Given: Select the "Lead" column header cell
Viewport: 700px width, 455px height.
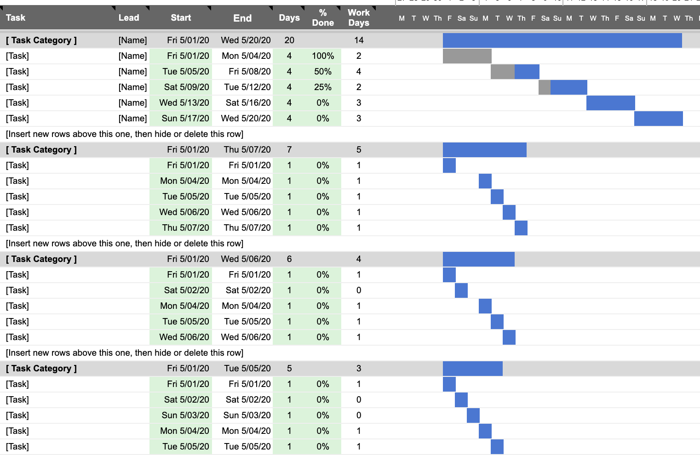Looking at the screenshot, I should pyautogui.click(x=129, y=17).
